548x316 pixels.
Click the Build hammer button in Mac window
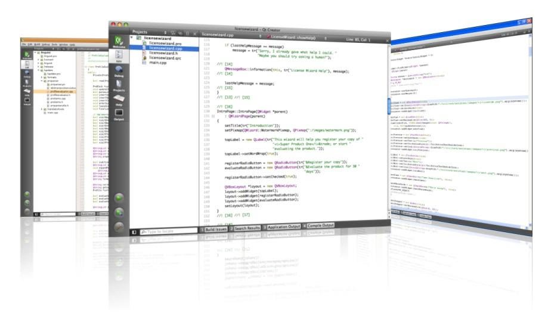click(119, 227)
